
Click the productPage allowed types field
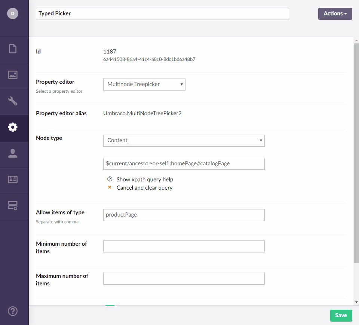click(x=184, y=215)
